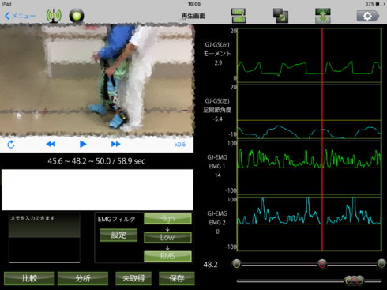This screenshot has height=290, width=387.
Task: Tap the green round indicator light
Action: point(77,16)
